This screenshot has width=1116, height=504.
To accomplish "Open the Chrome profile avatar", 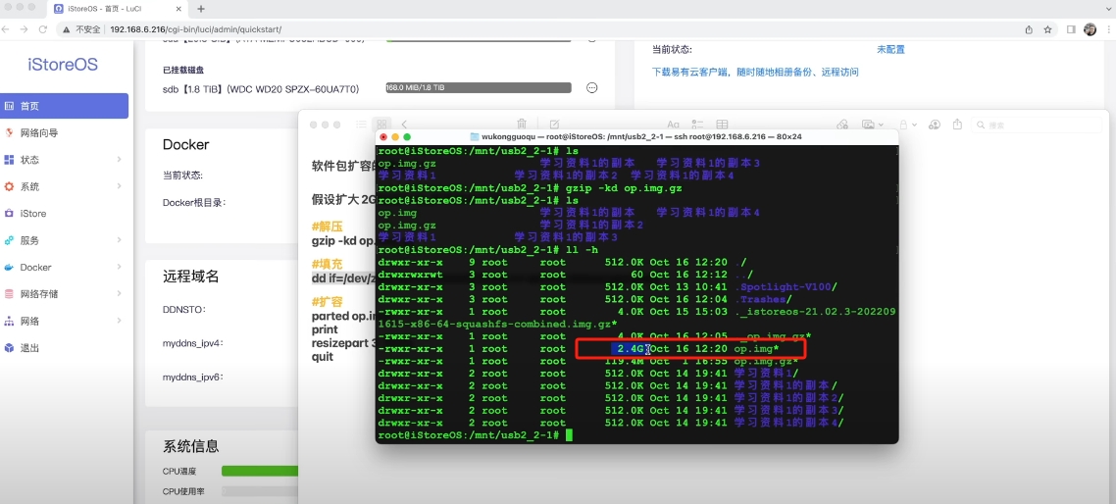I will click(1090, 29).
